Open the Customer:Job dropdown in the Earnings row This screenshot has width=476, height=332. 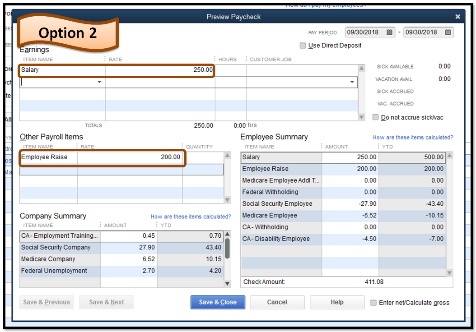(352, 82)
